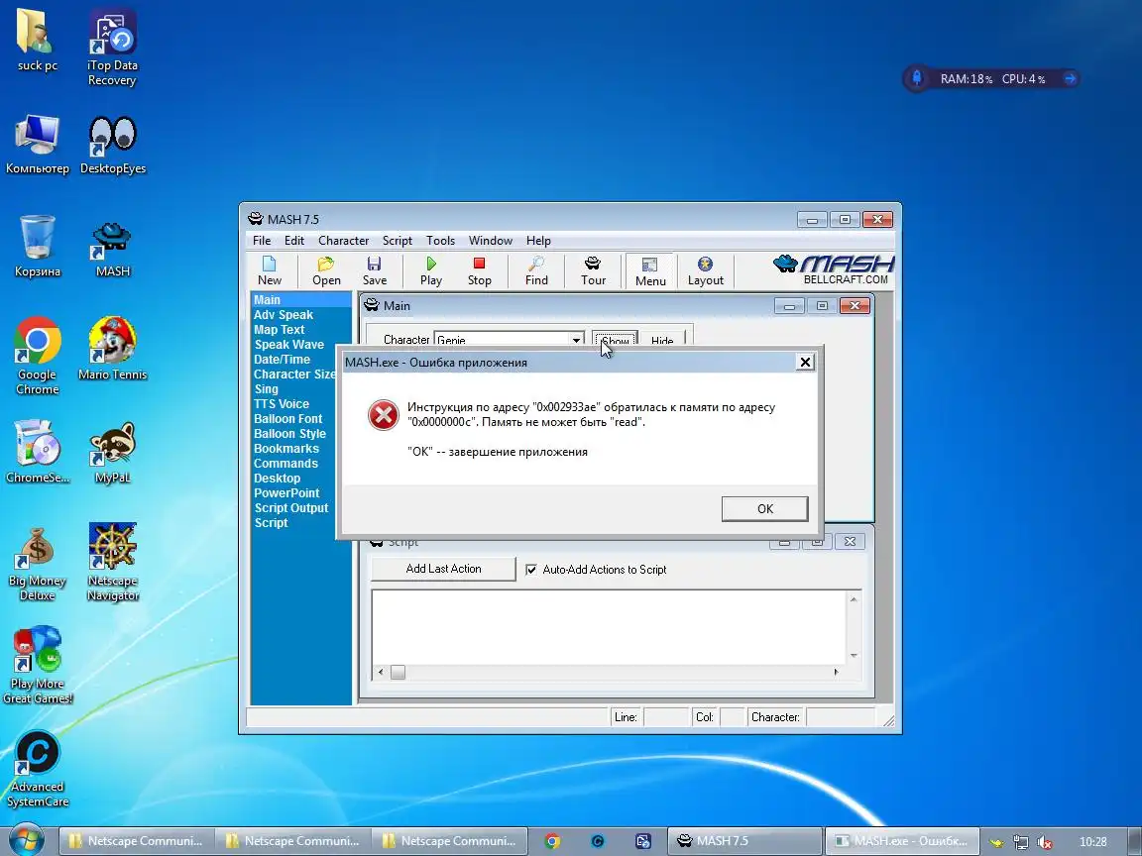
Task: Select the Play More Great Games icon
Action: 37,666
